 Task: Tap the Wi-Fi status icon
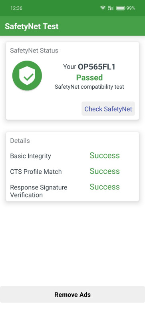(103, 8)
